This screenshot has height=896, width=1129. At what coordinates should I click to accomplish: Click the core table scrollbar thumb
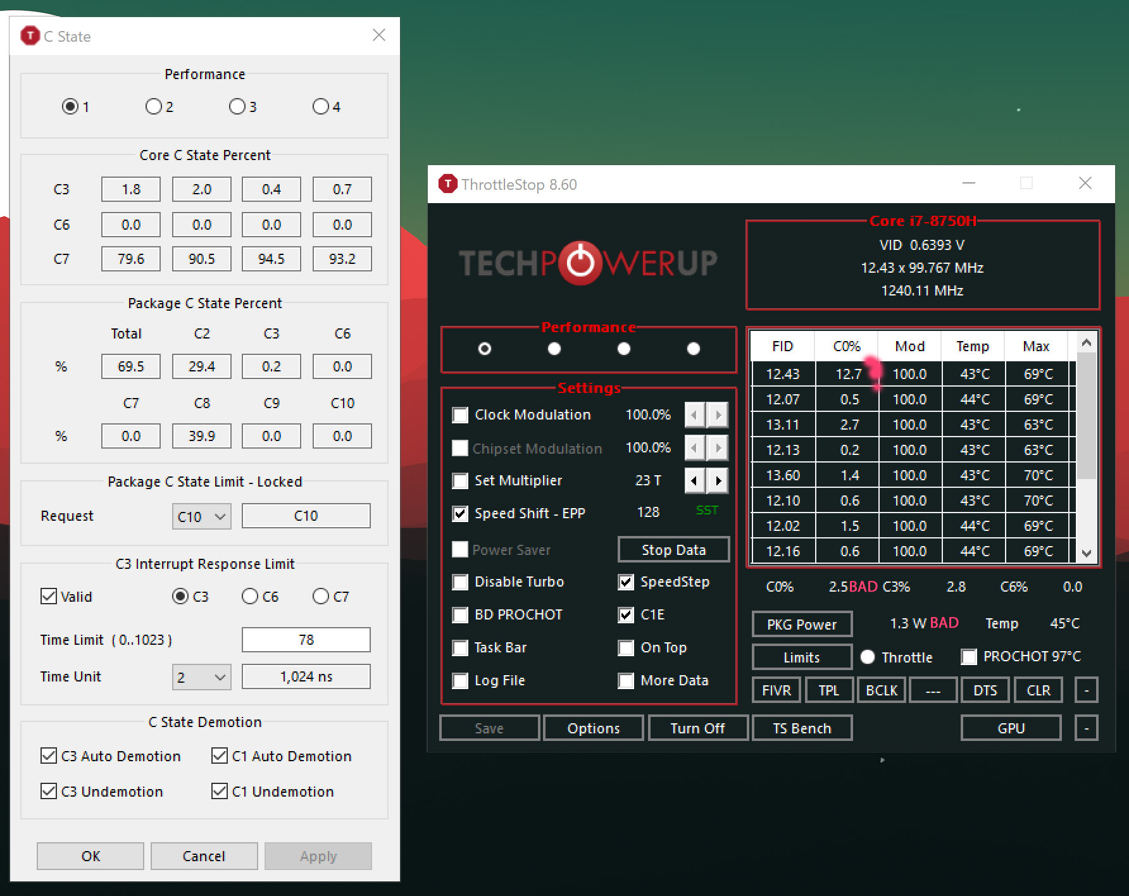point(1087,416)
